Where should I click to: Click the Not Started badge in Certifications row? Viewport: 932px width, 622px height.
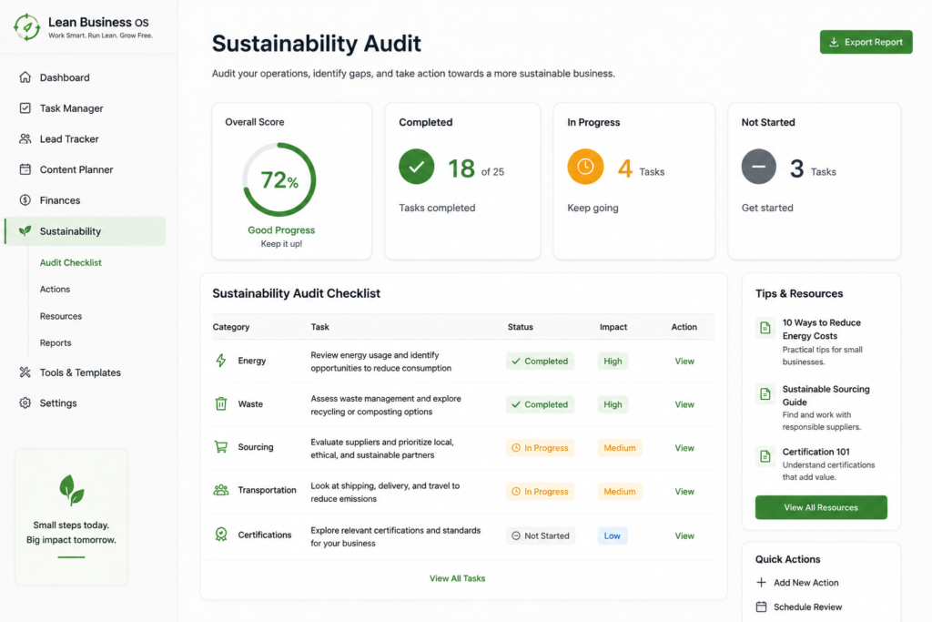point(541,535)
